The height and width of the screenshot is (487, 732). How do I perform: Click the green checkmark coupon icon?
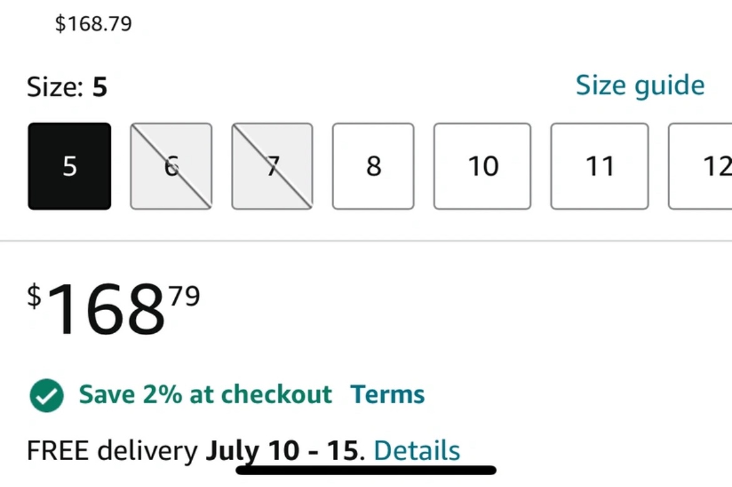[x=46, y=396]
